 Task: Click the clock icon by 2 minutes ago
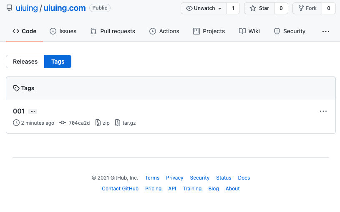[x=16, y=123]
